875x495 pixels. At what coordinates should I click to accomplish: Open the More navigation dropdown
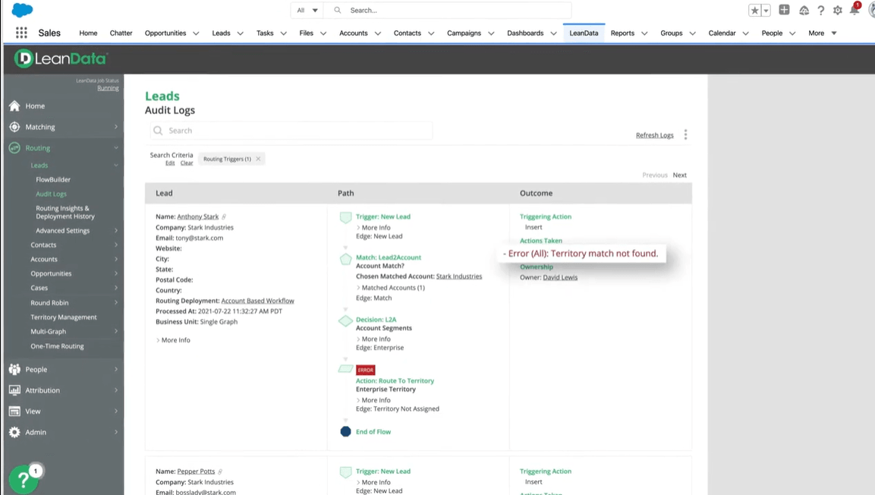coord(823,33)
